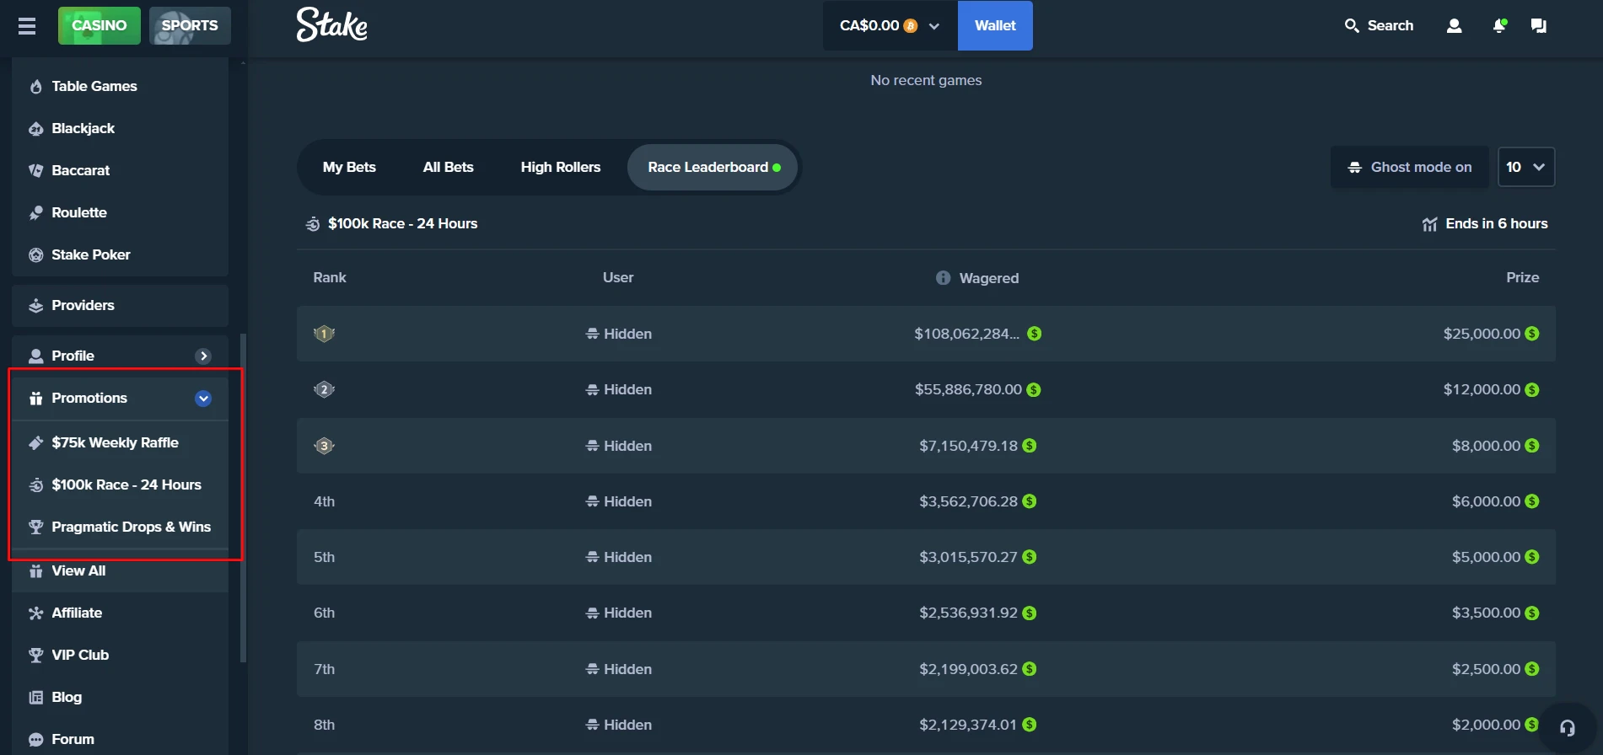This screenshot has width=1603, height=755.
Task: Expand the Profile submenu arrow
Action: [203, 356]
